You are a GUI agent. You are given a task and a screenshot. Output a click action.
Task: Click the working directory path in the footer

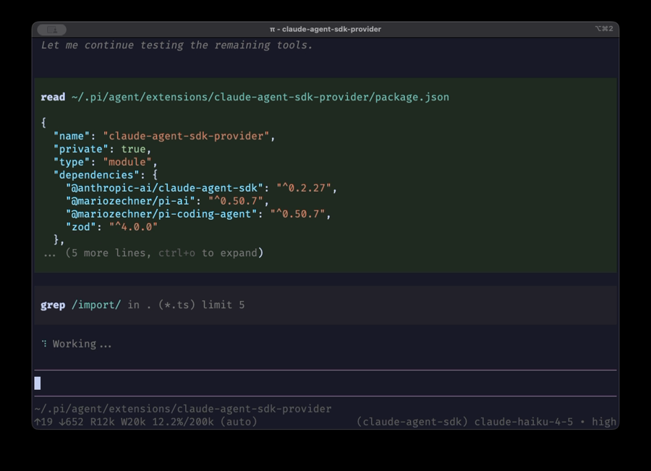coord(183,409)
